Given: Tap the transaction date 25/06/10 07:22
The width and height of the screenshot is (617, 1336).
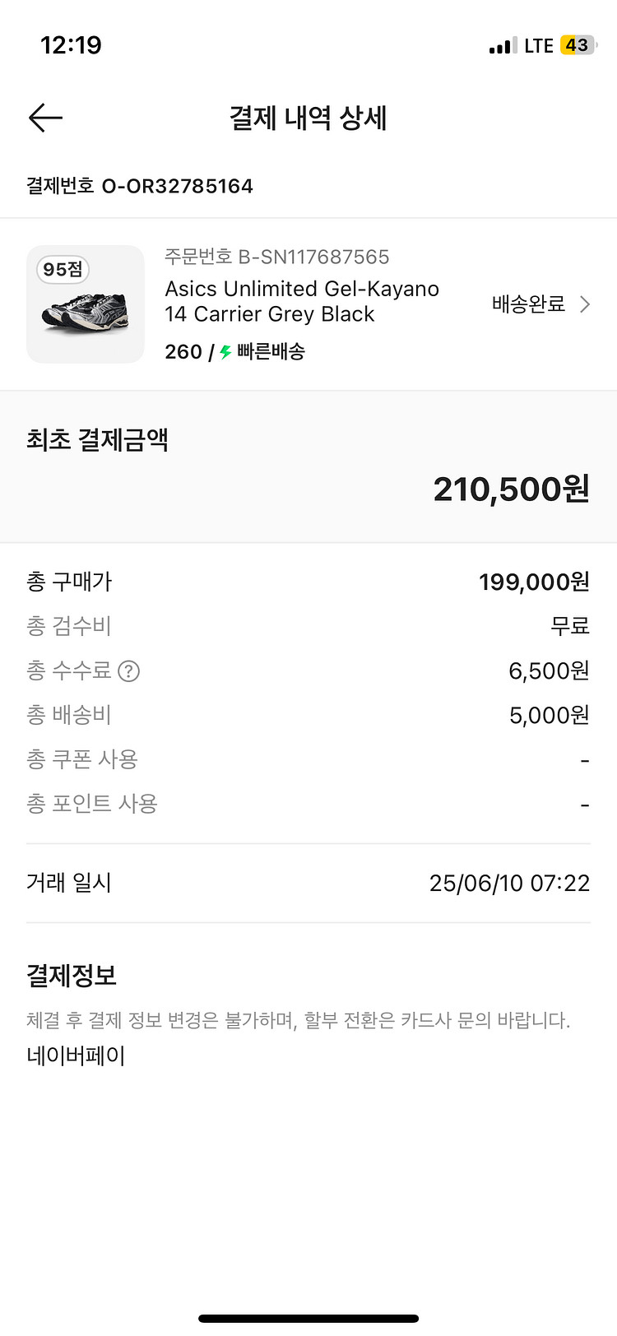Looking at the screenshot, I should (509, 884).
